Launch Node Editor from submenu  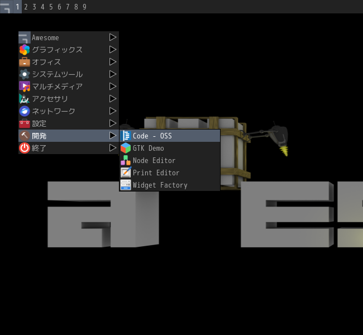[x=170, y=160]
